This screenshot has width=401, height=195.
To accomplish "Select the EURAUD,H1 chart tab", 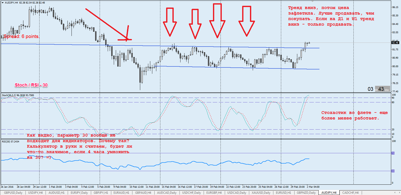I will [121, 193].
